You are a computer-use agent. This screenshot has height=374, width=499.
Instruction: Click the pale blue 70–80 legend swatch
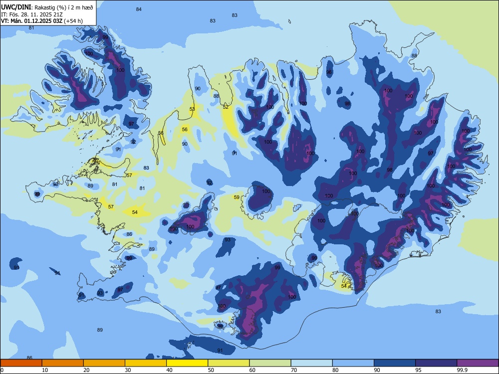coord(311,363)
